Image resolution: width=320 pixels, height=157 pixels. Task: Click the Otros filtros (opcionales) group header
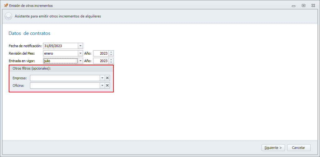coord(61,68)
